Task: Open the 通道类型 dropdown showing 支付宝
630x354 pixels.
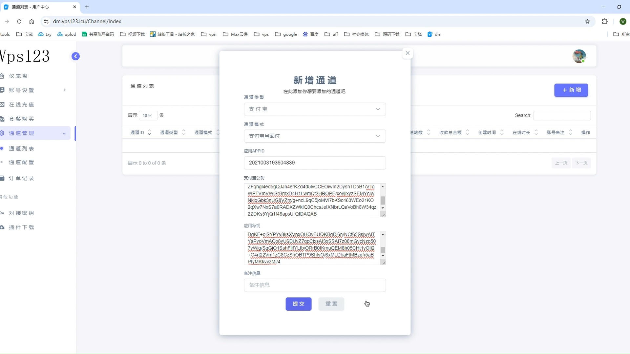Action: [315, 109]
